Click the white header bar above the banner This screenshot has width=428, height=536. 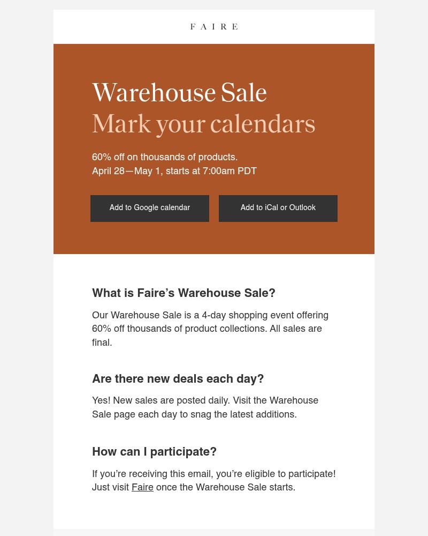pyautogui.click(x=214, y=26)
